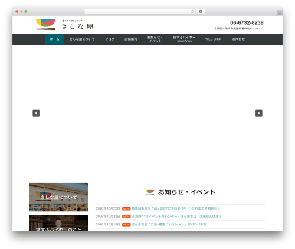Open the ほんまち店 コレクション 10/17 news post

pos(169,224)
